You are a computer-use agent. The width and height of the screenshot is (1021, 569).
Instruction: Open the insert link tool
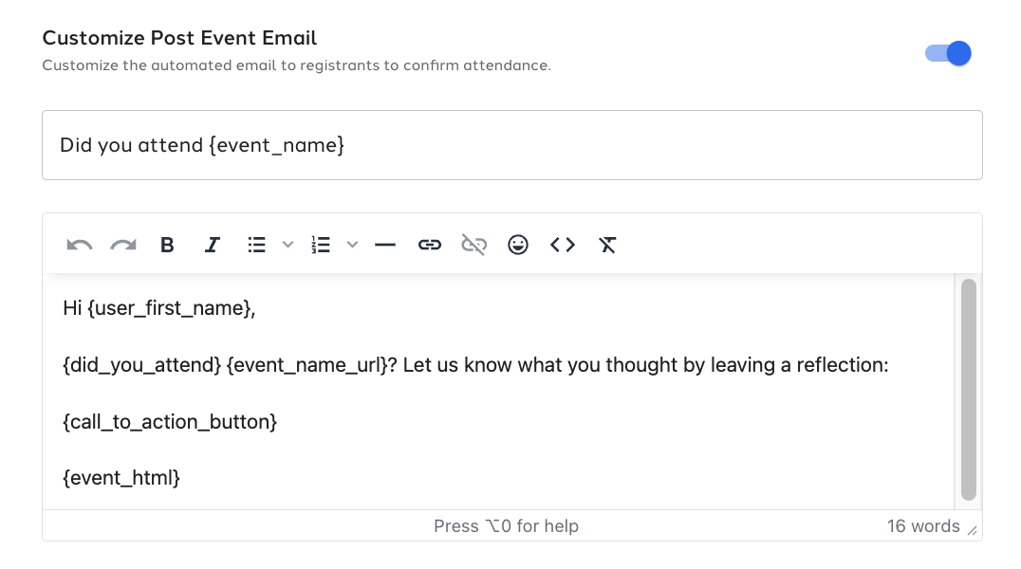tap(430, 245)
